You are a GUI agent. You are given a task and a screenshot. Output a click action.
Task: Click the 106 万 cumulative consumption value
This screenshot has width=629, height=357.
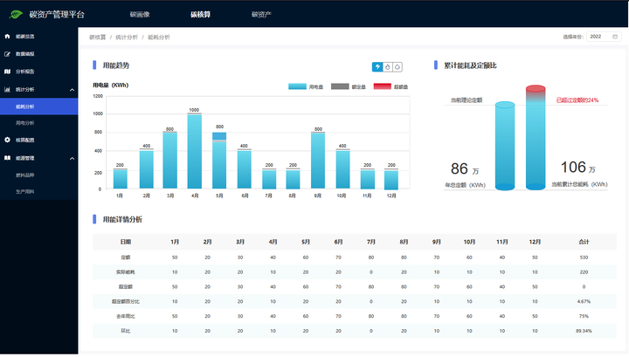tap(577, 168)
